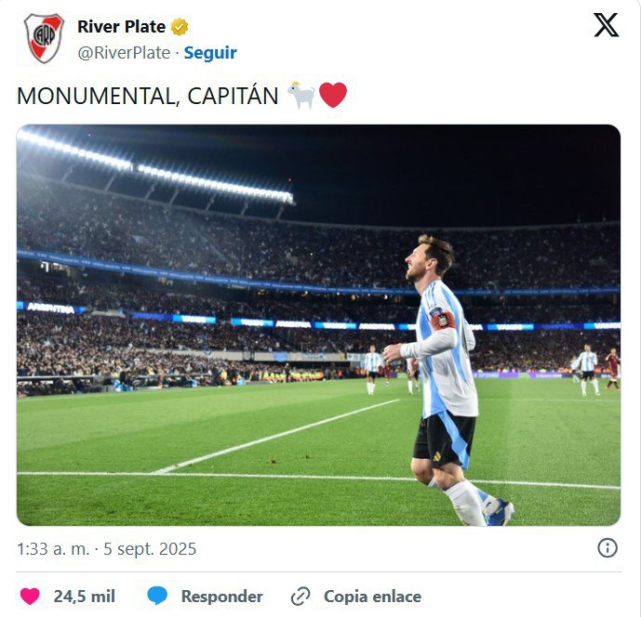Open the @RiverPlate handle link

124,53
